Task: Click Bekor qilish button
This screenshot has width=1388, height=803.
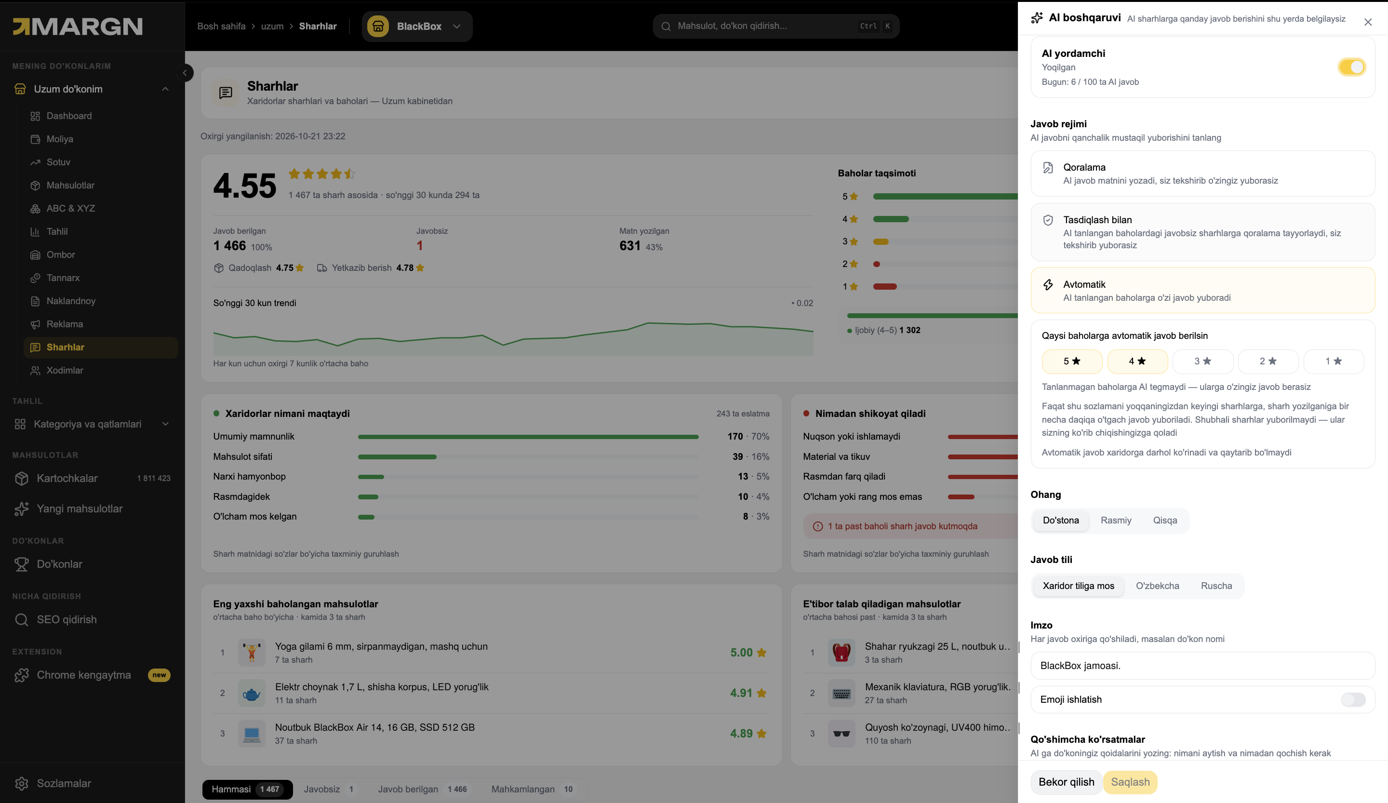Action: (x=1067, y=783)
